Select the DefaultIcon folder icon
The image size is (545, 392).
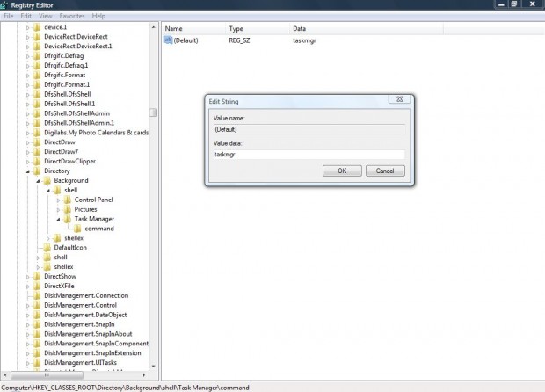coord(47,248)
